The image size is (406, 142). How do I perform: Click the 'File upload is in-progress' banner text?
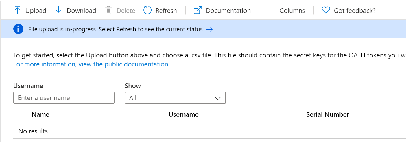coord(116,29)
